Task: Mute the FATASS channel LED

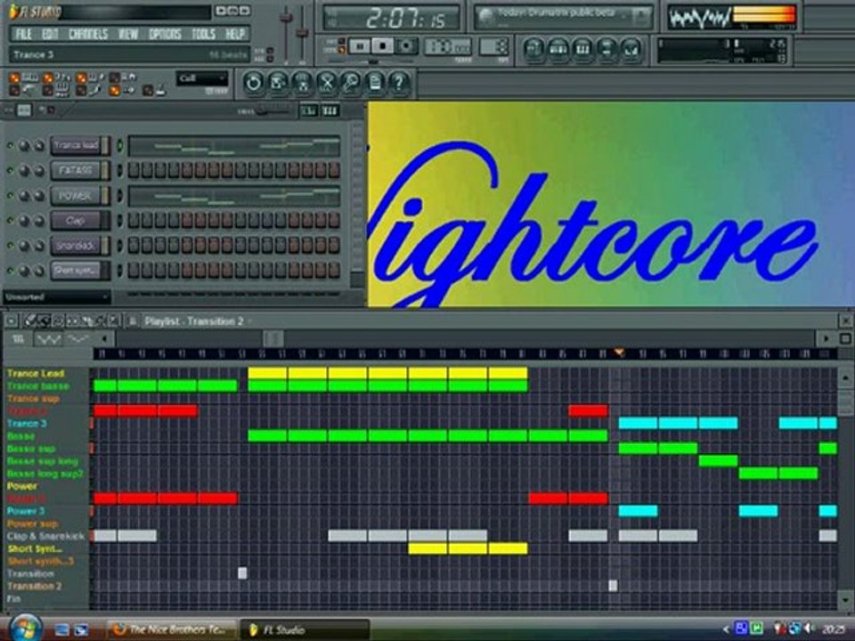Action: click(10, 171)
